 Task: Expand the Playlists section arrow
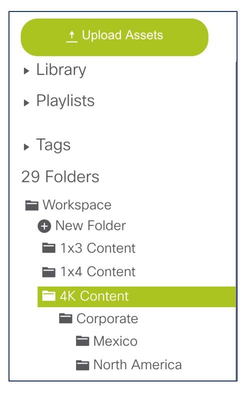(x=26, y=103)
